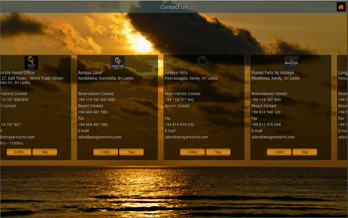The width and height of the screenshot is (348, 218).
Task: Select the Head Office World Trade Center address line
Action: [x=33, y=78]
